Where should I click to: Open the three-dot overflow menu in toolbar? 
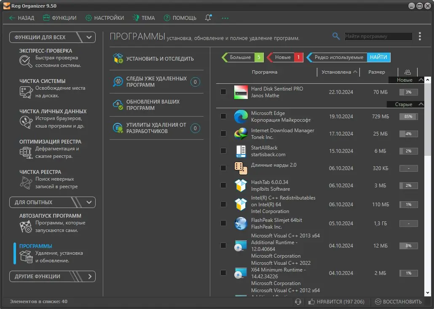point(225,18)
